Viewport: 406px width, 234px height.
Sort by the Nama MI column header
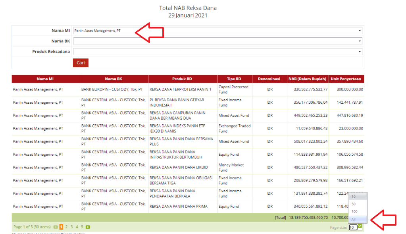[x=45, y=79]
